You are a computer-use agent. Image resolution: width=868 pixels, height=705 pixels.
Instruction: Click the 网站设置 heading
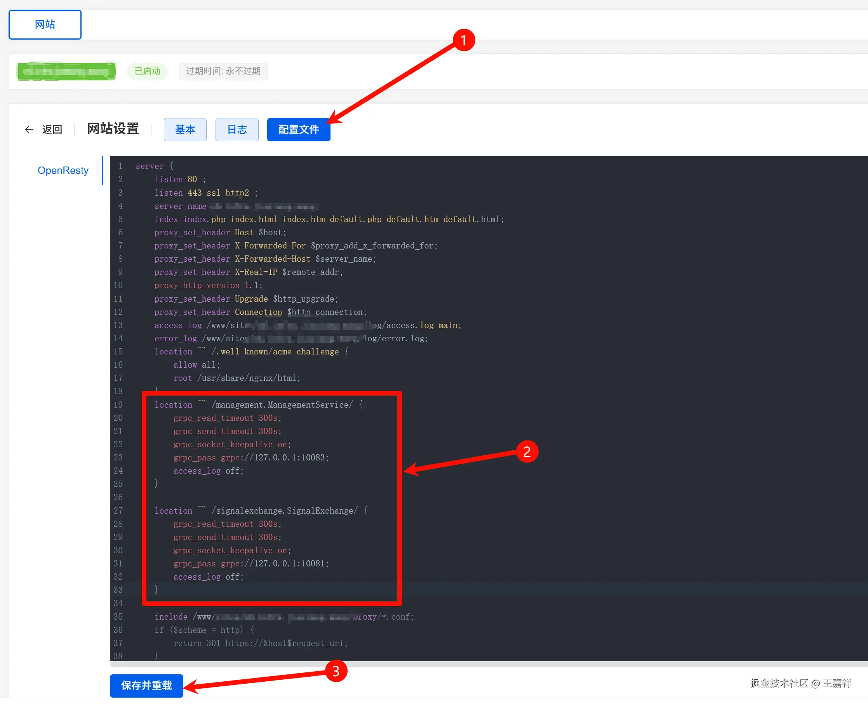coord(113,129)
